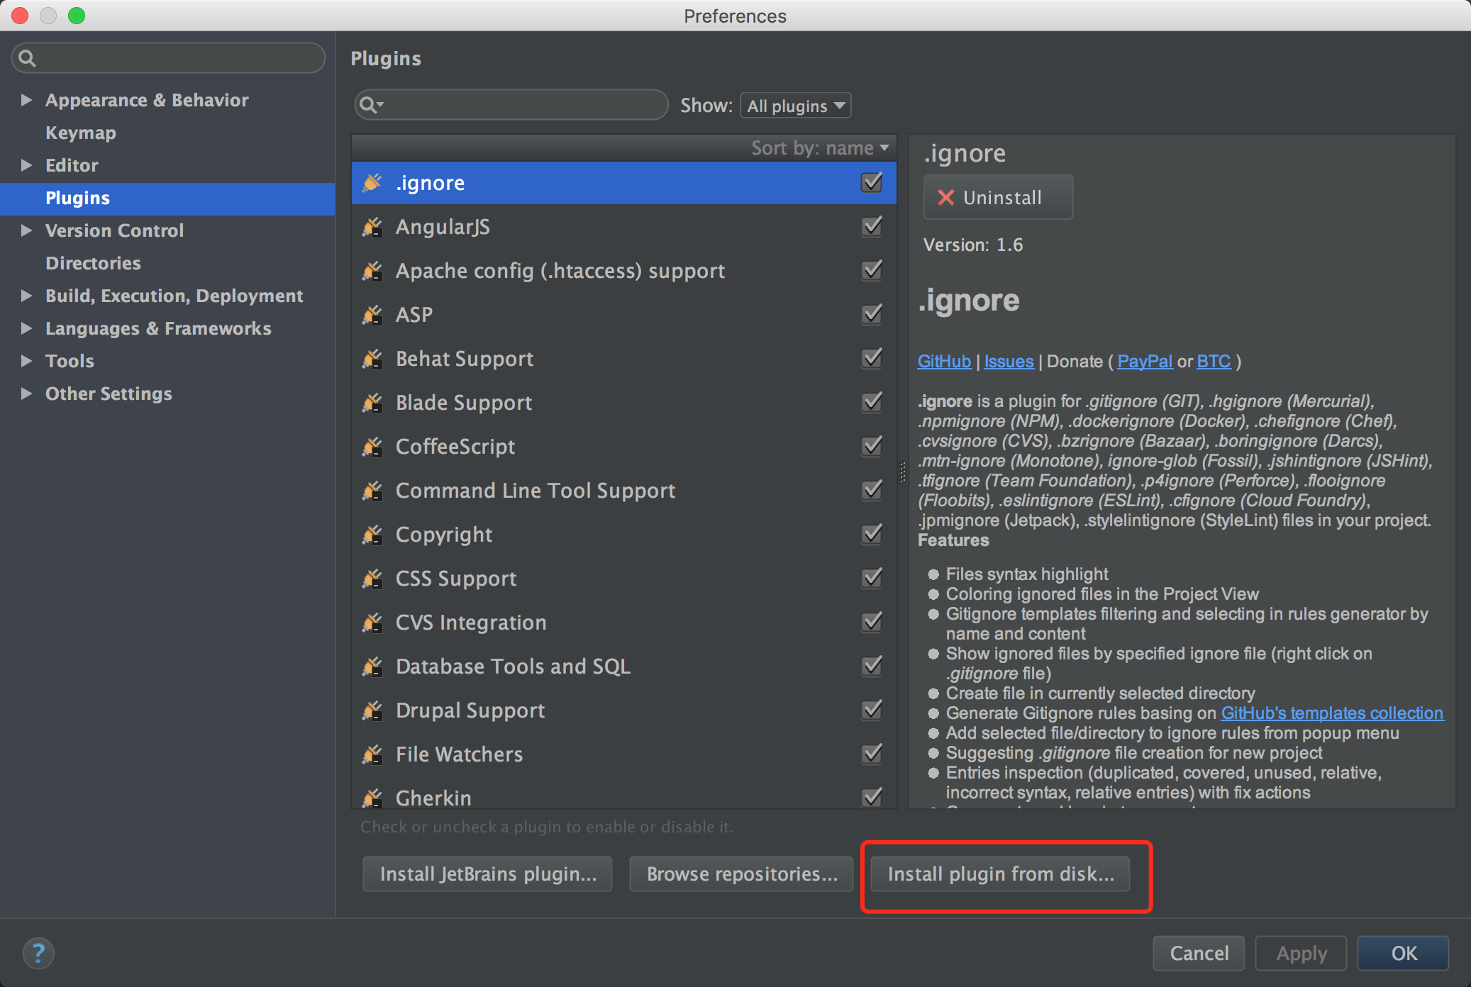
Task: Select Keymap in the settings tree
Action: click(81, 133)
